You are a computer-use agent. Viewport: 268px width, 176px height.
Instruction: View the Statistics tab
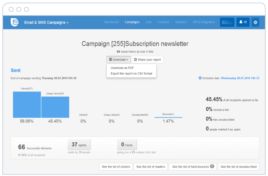pyautogui.click(x=181, y=22)
